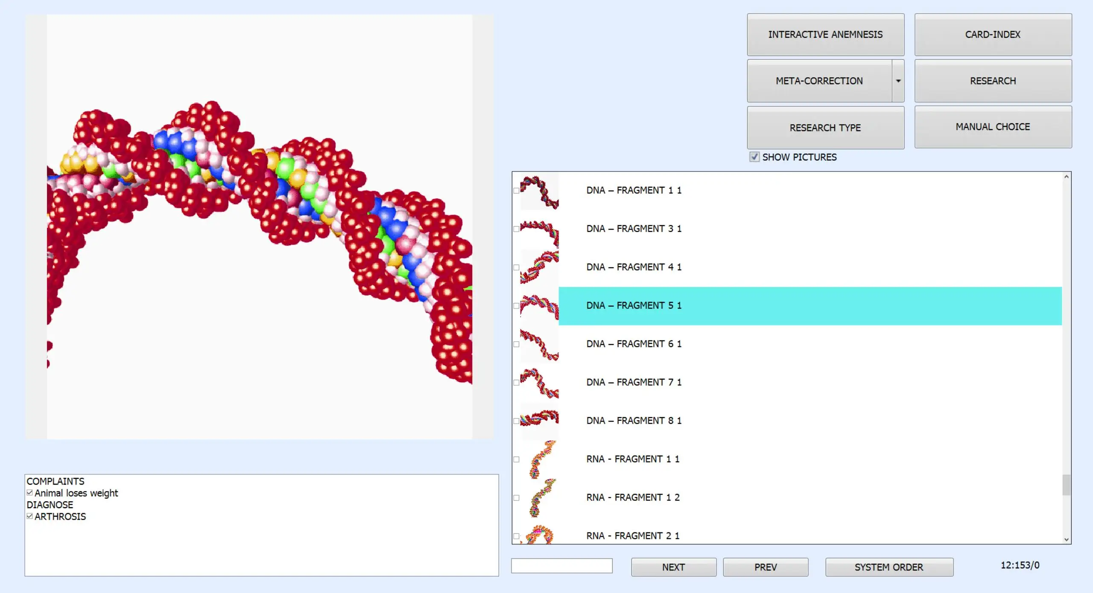Open the META-CORRECTION dropdown arrow

898,81
